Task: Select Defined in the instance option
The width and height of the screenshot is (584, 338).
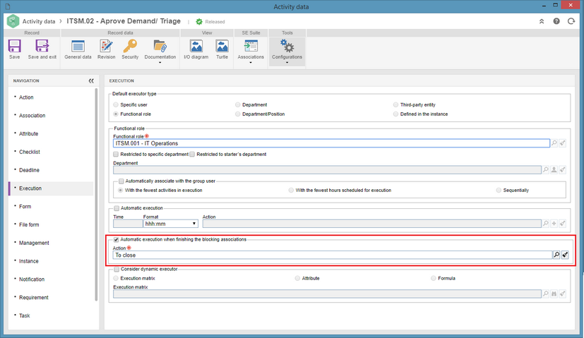Action: [395, 114]
